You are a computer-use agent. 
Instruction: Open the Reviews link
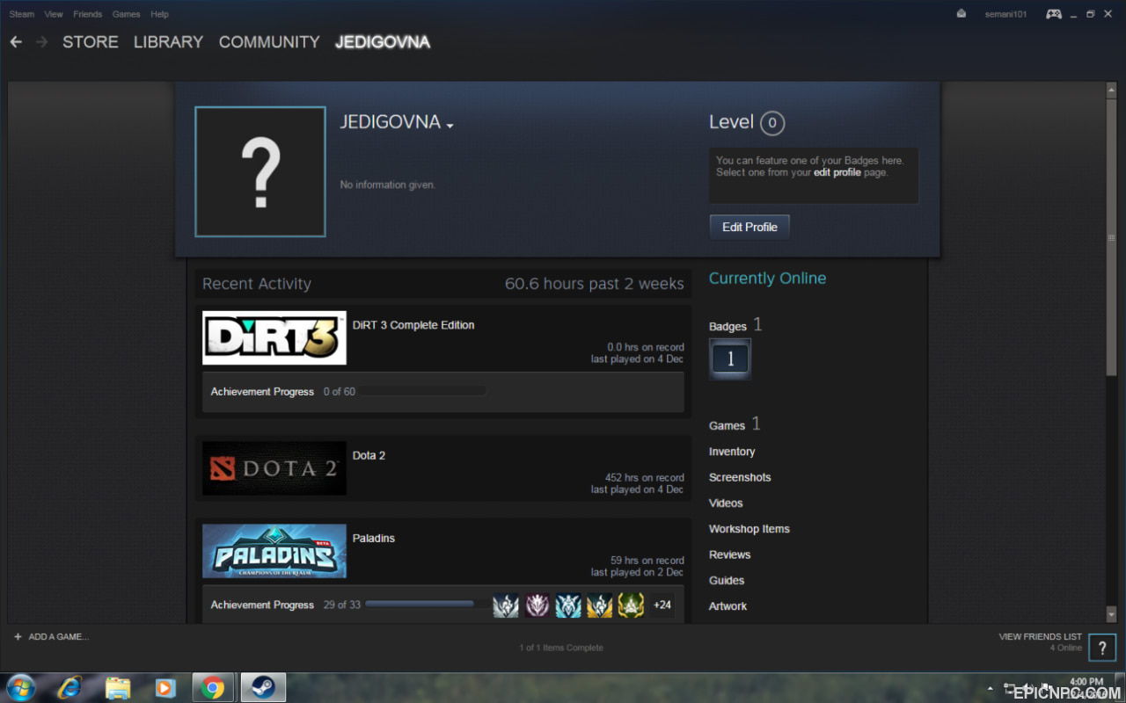click(x=730, y=554)
